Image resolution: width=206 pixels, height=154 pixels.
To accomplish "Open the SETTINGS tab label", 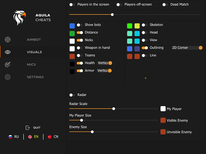I will tap(35, 77).
